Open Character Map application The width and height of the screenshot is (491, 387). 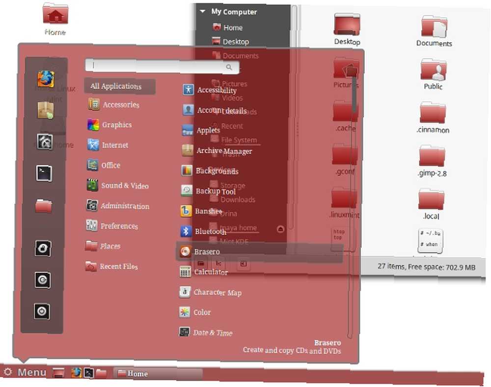coord(210,292)
